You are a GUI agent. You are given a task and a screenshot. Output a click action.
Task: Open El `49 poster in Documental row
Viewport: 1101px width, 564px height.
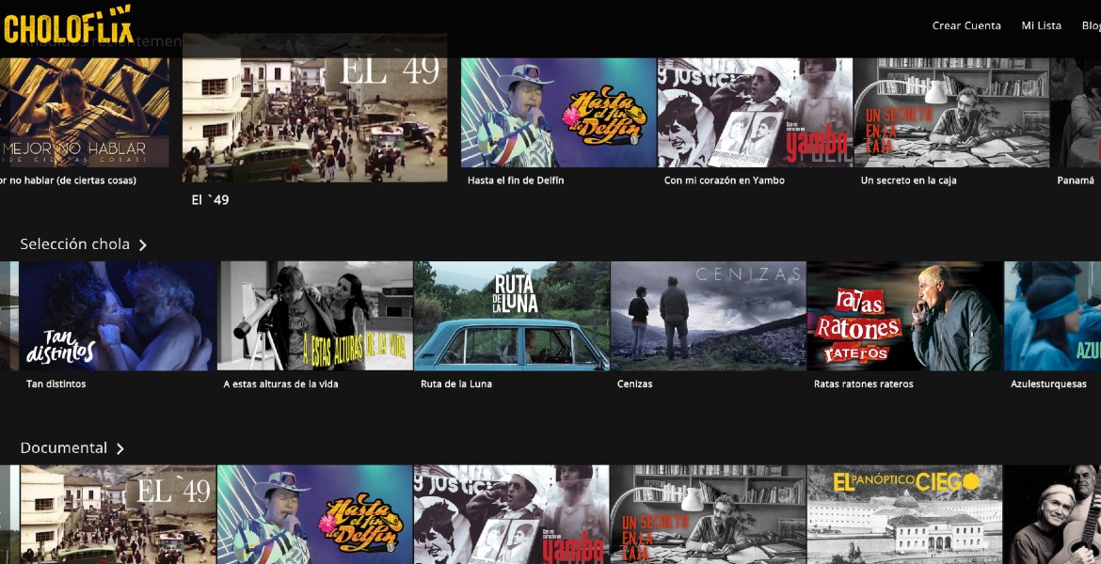click(x=118, y=514)
